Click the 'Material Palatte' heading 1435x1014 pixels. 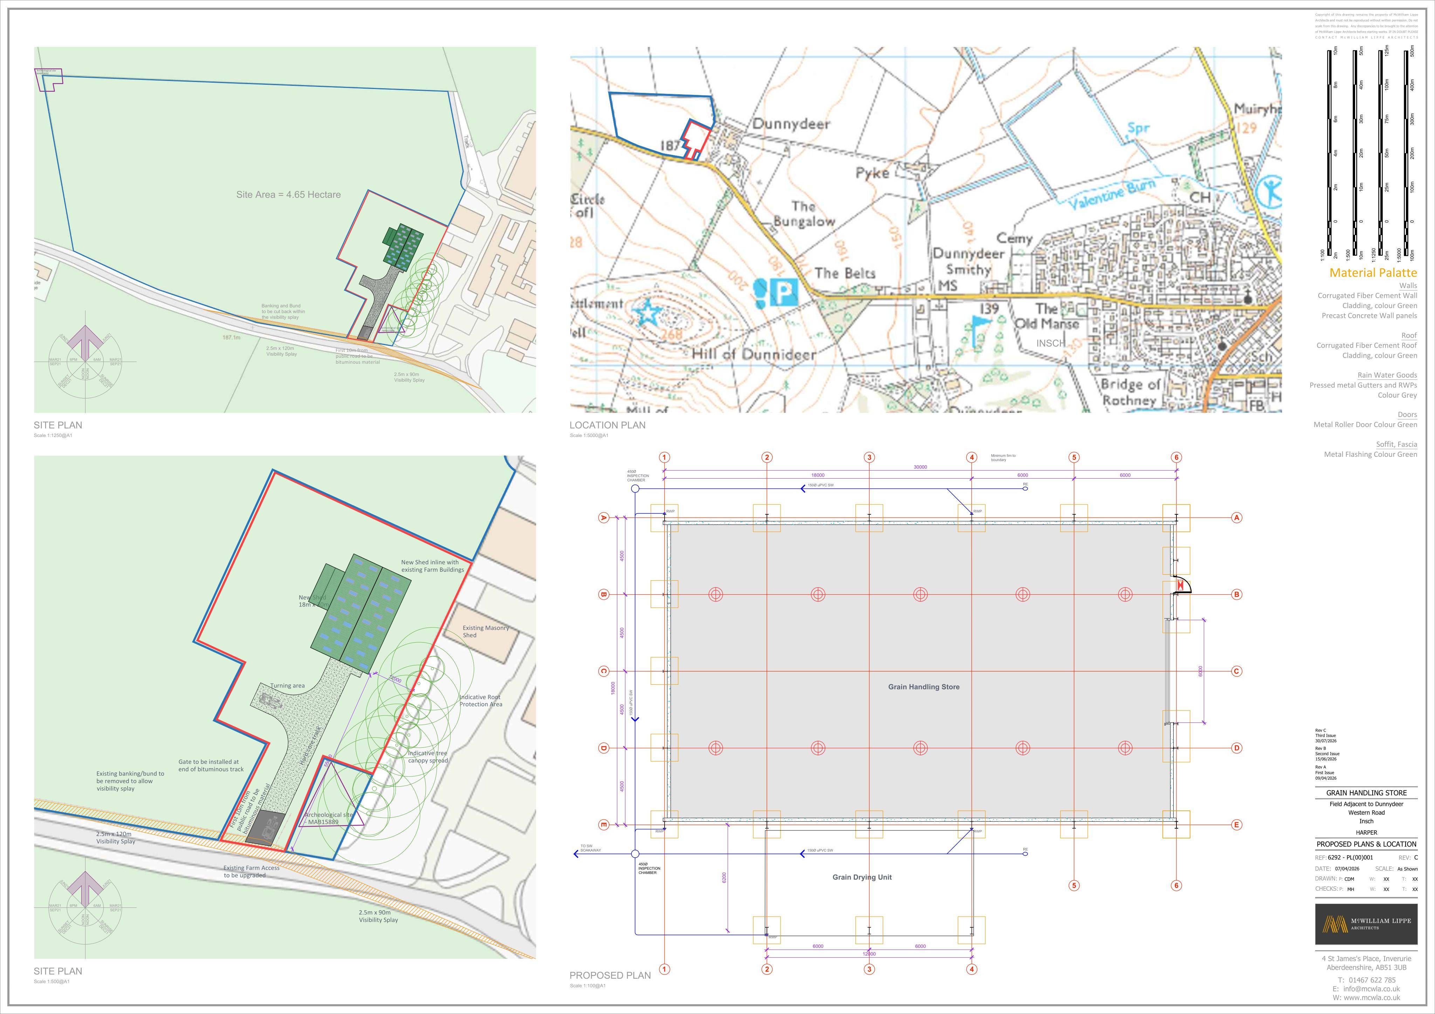[1373, 273]
